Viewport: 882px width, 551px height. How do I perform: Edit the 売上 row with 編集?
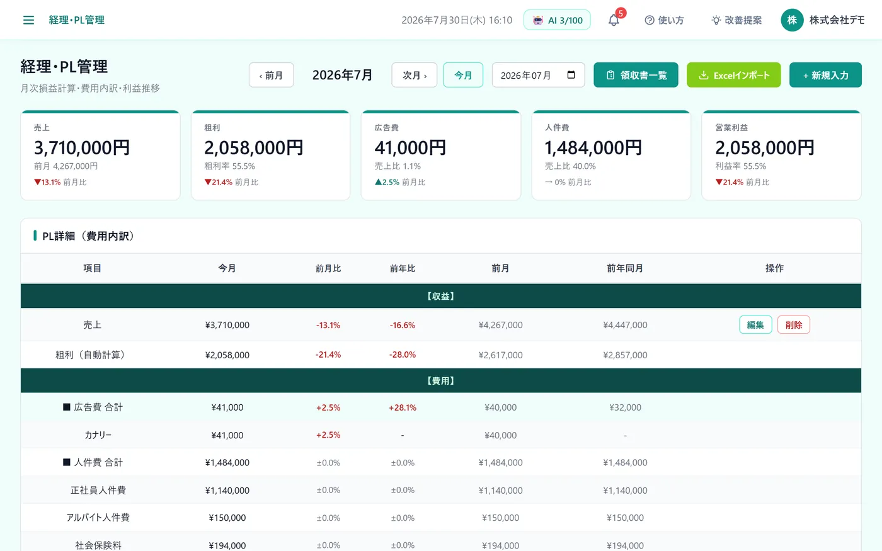pyautogui.click(x=755, y=325)
